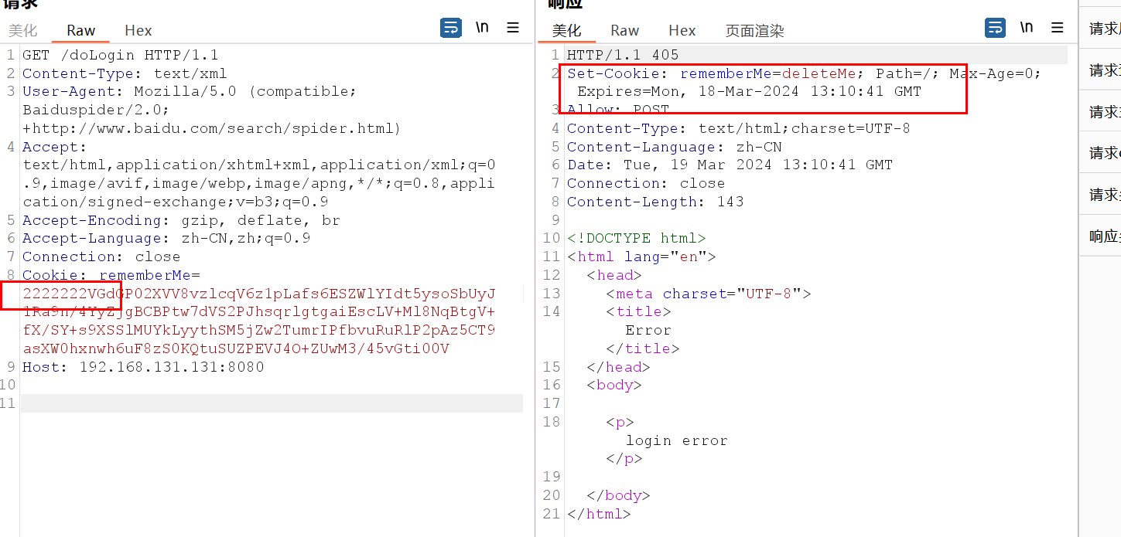Click the Accept-Language header line
This screenshot has height=537, width=1121.
tap(166, 239)
